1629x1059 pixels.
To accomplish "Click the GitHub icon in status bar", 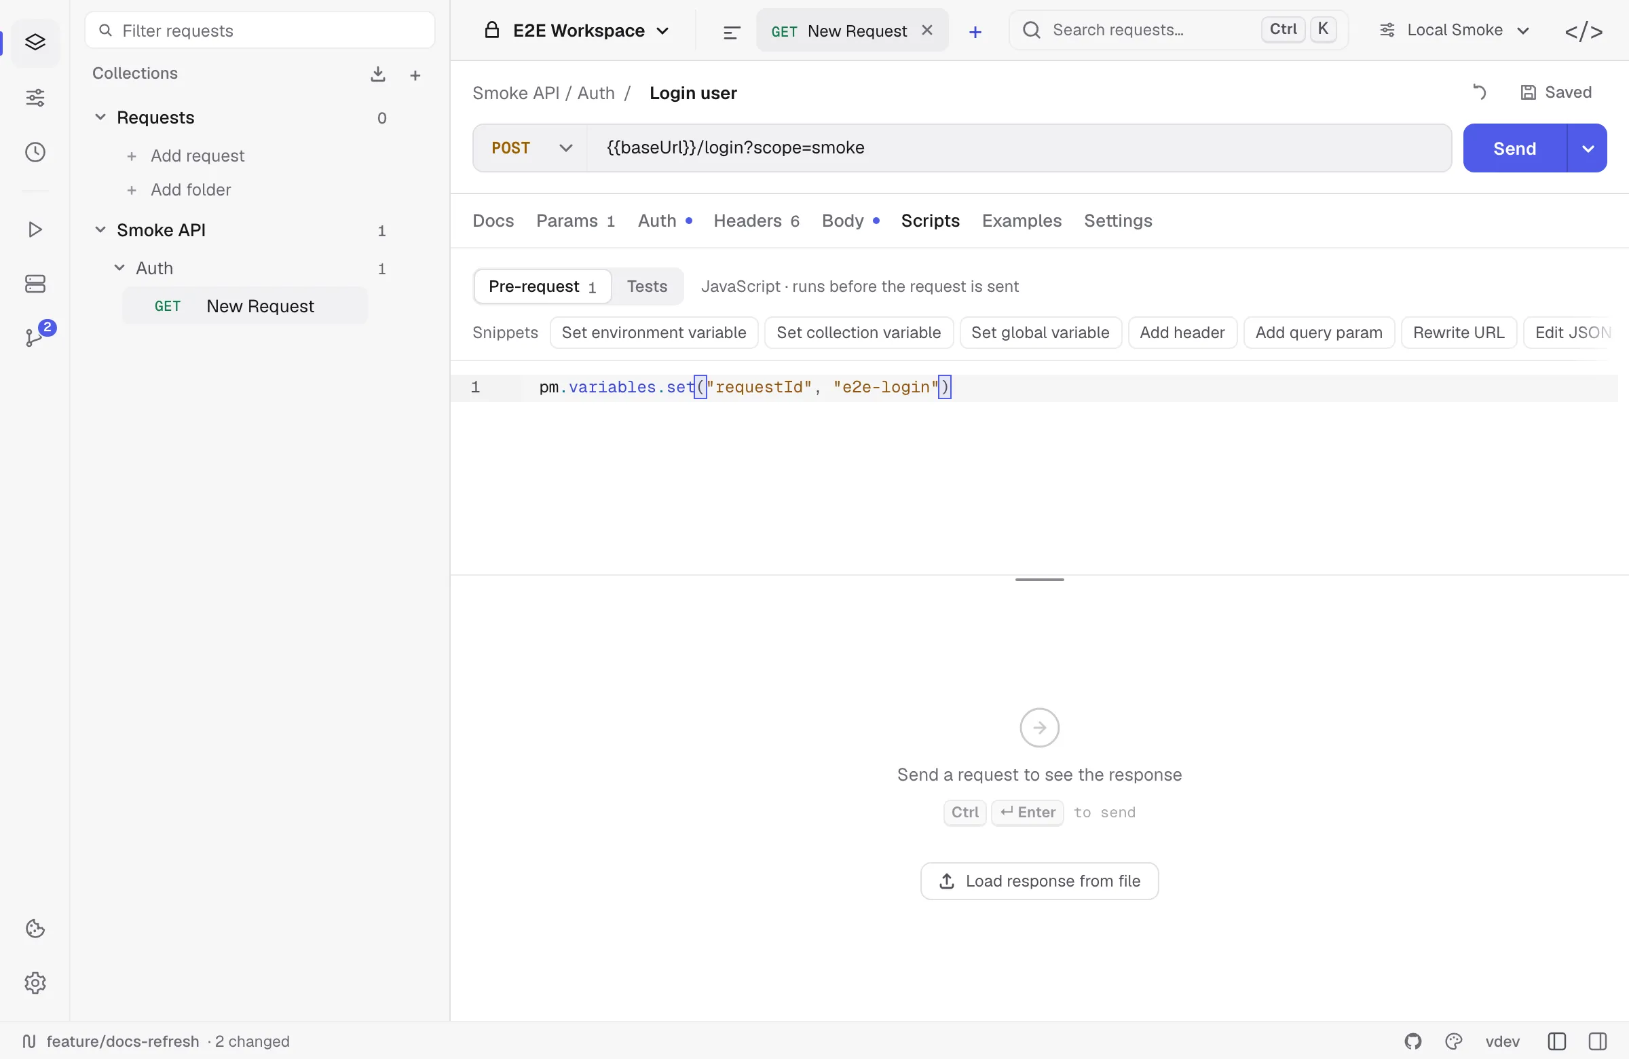I will pos(1413,1041).
